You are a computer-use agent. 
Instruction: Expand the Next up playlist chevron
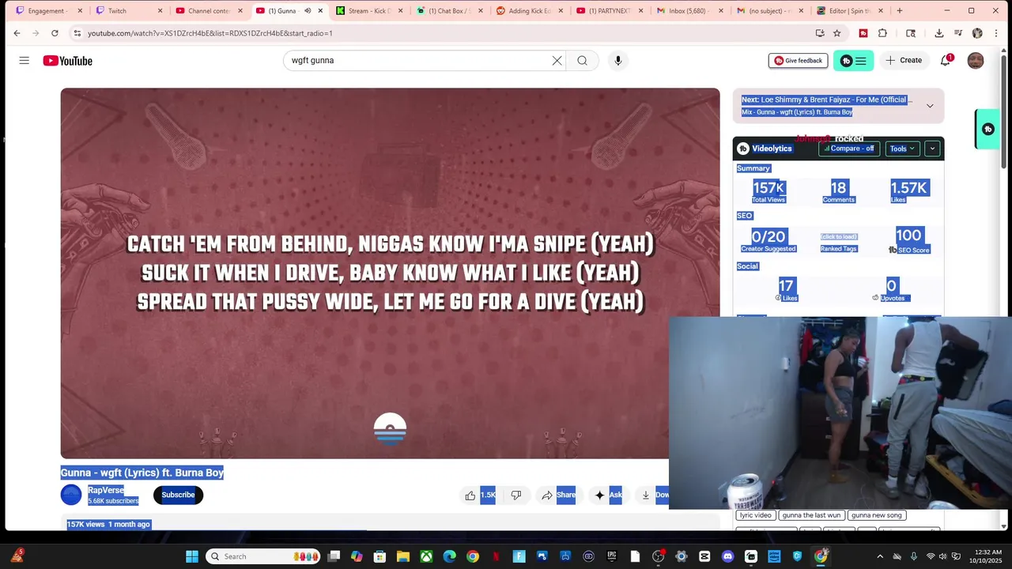point(930,106)
